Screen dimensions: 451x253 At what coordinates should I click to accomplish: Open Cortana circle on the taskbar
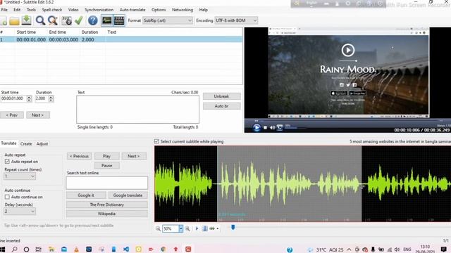(x=26, y=249)
